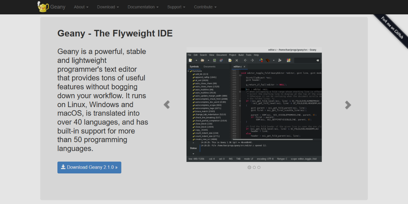Click the Download Geany 2.1.0 button
The width and height of the screenshot is (408, 204).
click(89, 167)
